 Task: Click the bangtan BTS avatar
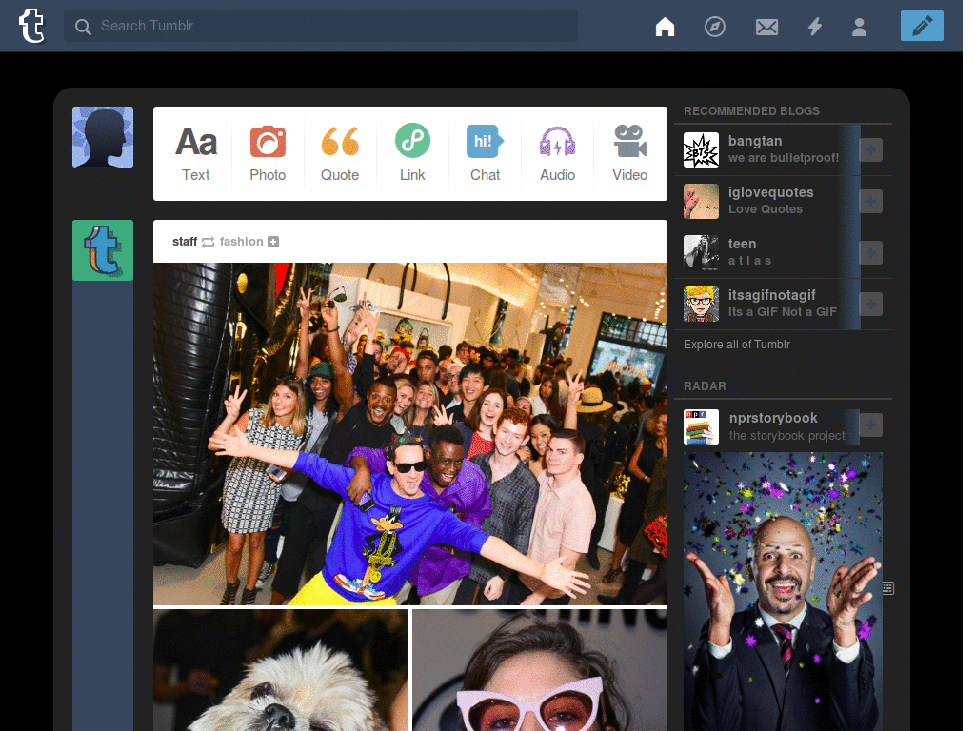click(701, 149)
